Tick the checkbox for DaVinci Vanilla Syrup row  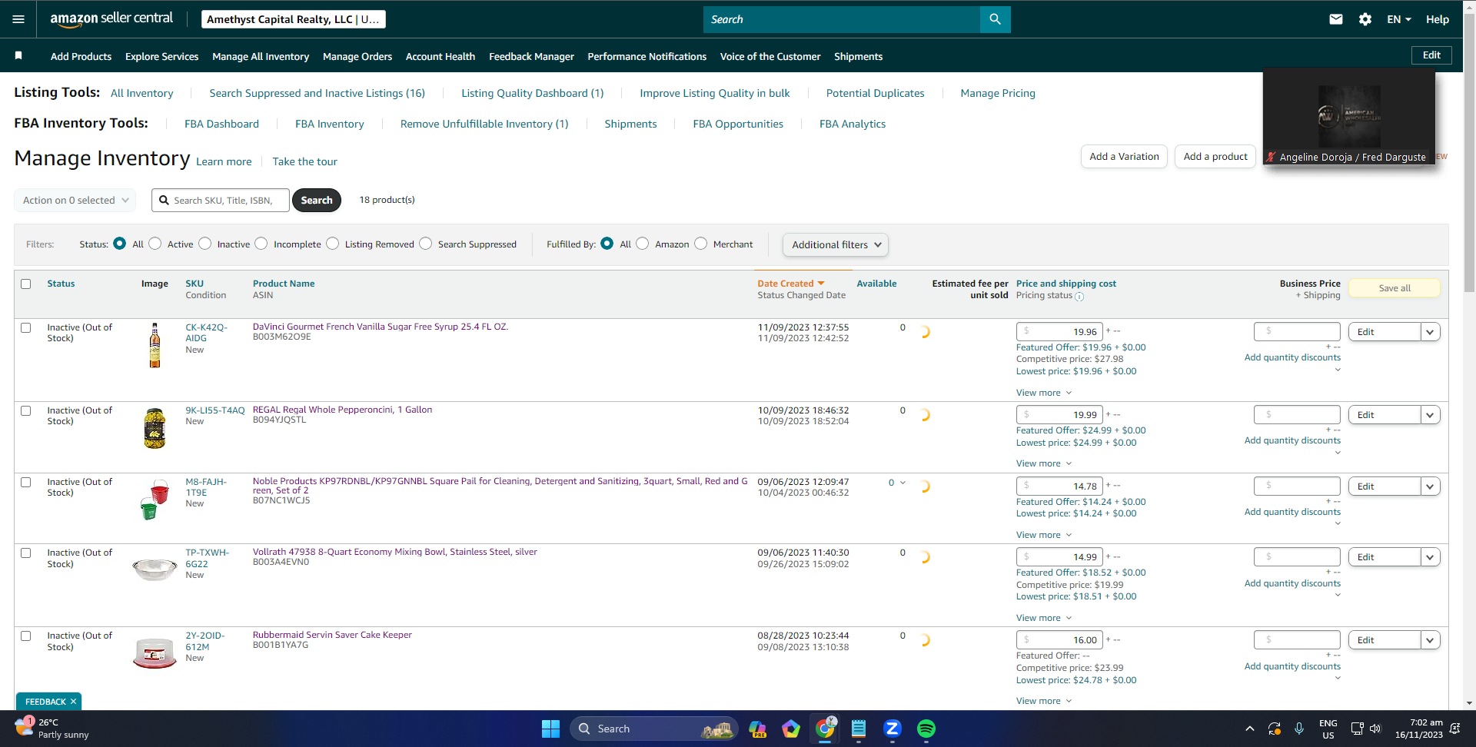[x=26, y=327]
